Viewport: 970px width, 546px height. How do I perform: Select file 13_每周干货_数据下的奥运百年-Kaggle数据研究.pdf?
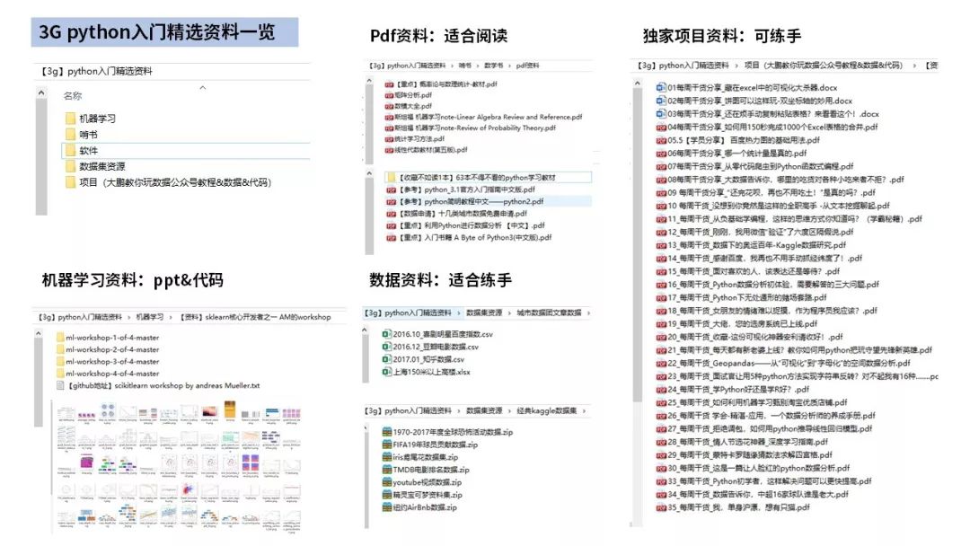(756, 245)
